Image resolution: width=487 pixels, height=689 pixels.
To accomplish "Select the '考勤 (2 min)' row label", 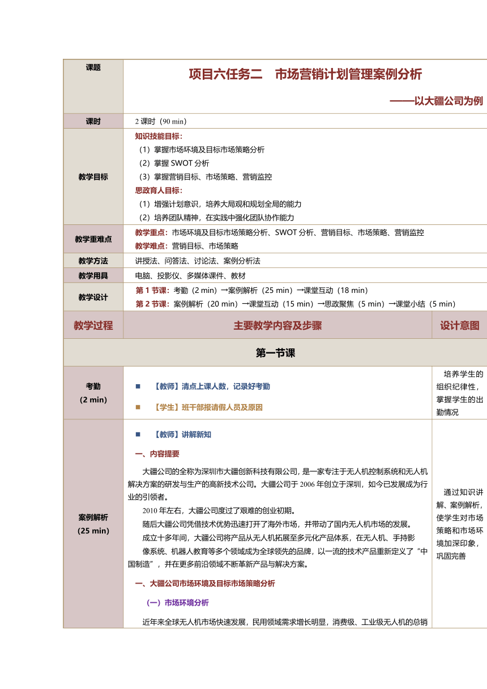I will 93,392.
